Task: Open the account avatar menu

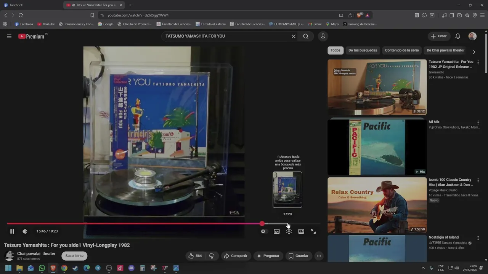Action: [x=472, y=36]
